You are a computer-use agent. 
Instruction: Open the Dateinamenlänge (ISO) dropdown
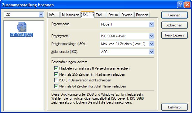click(x=151, y=44)
